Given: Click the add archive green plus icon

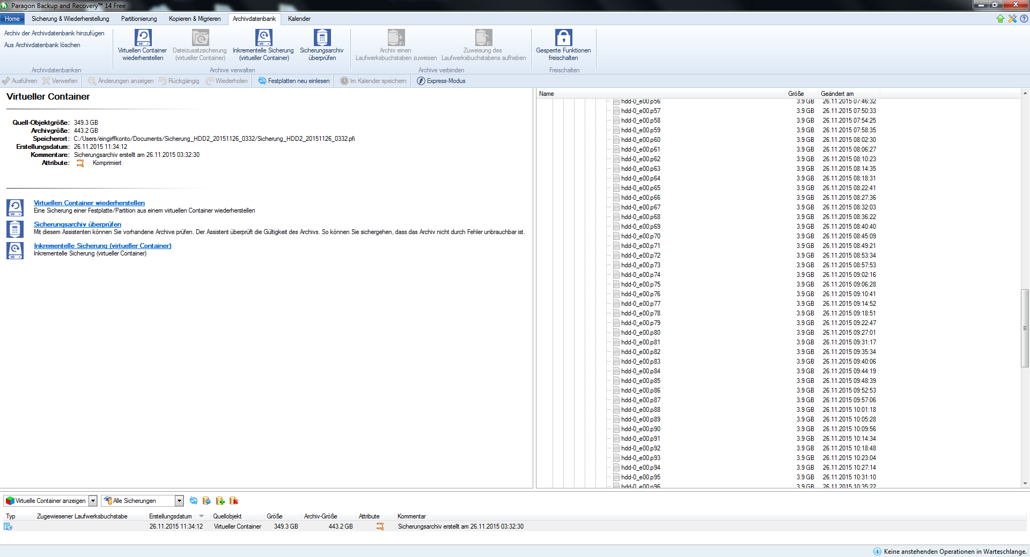Looking at the screenshot, I should coord(220,501).
